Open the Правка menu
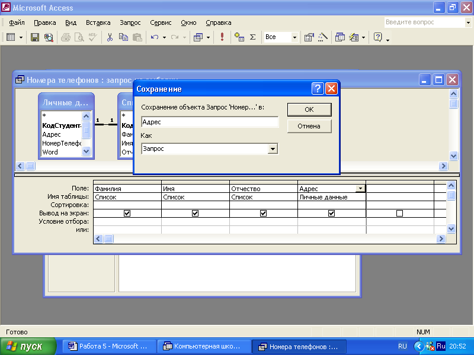Image resolution: width=474 pixels, height=355 pixels. [45, 22]
